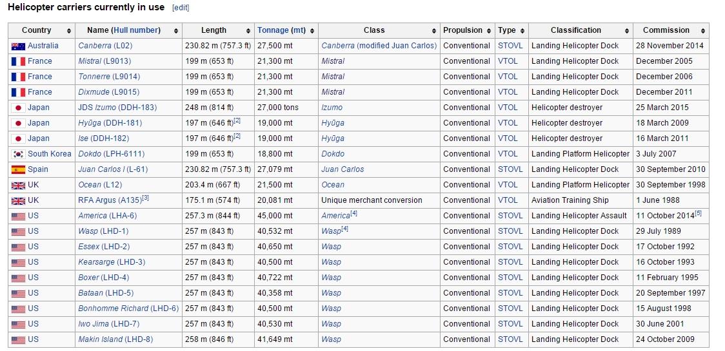The height and width of the screenshot is (351, 725).
Task: Open the America class link
Action: [335, 216]
